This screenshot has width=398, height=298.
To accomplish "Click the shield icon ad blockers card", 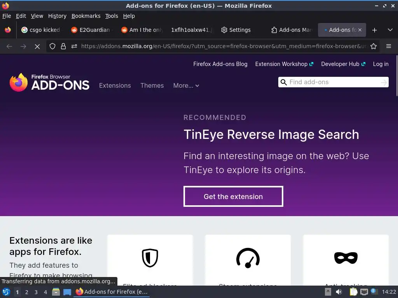I will click(150, 258).
